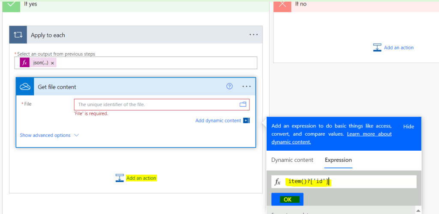Open Learn more about dynamic content link
Screen dimensions: 439x214
tap(369, 134)
